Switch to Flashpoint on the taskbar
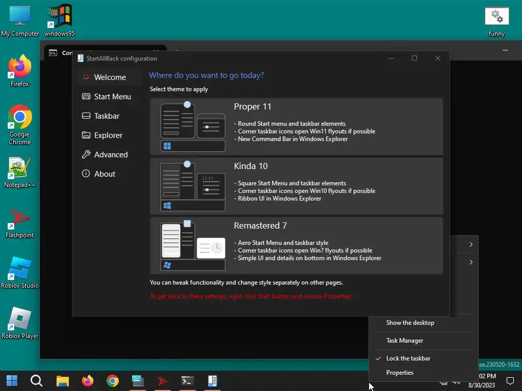The image size is (522, 391). pyautogui.click(x=163, y=381)
